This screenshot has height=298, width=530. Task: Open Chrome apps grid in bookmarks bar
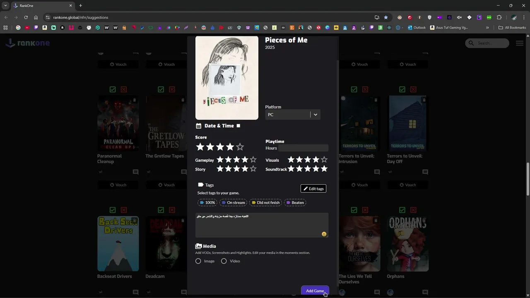pos(5,28)
